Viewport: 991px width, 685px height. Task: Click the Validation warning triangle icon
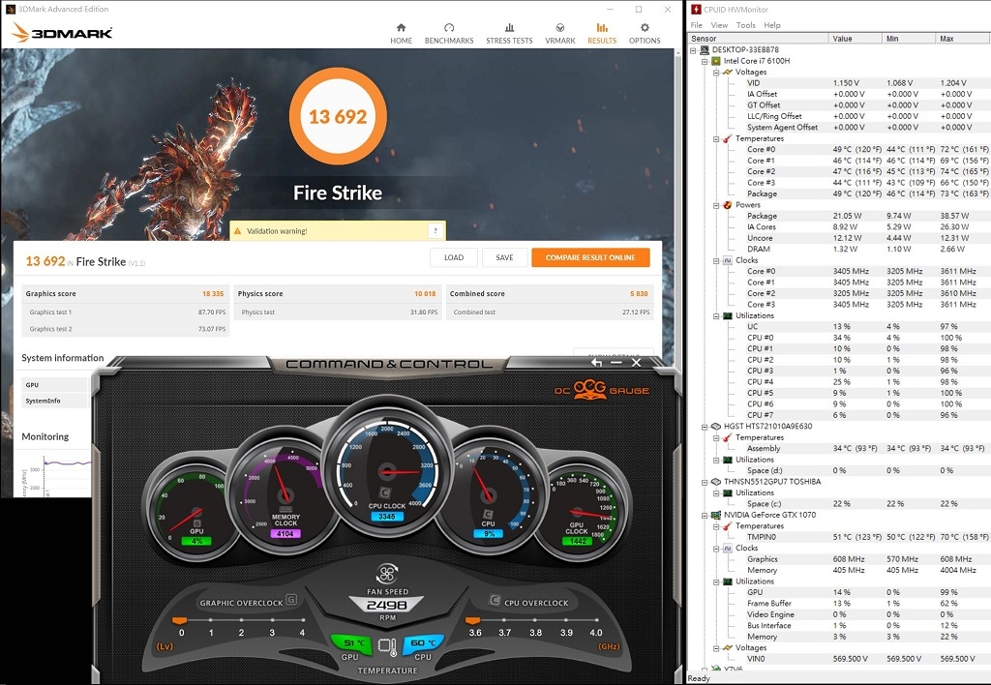point(238,231)
